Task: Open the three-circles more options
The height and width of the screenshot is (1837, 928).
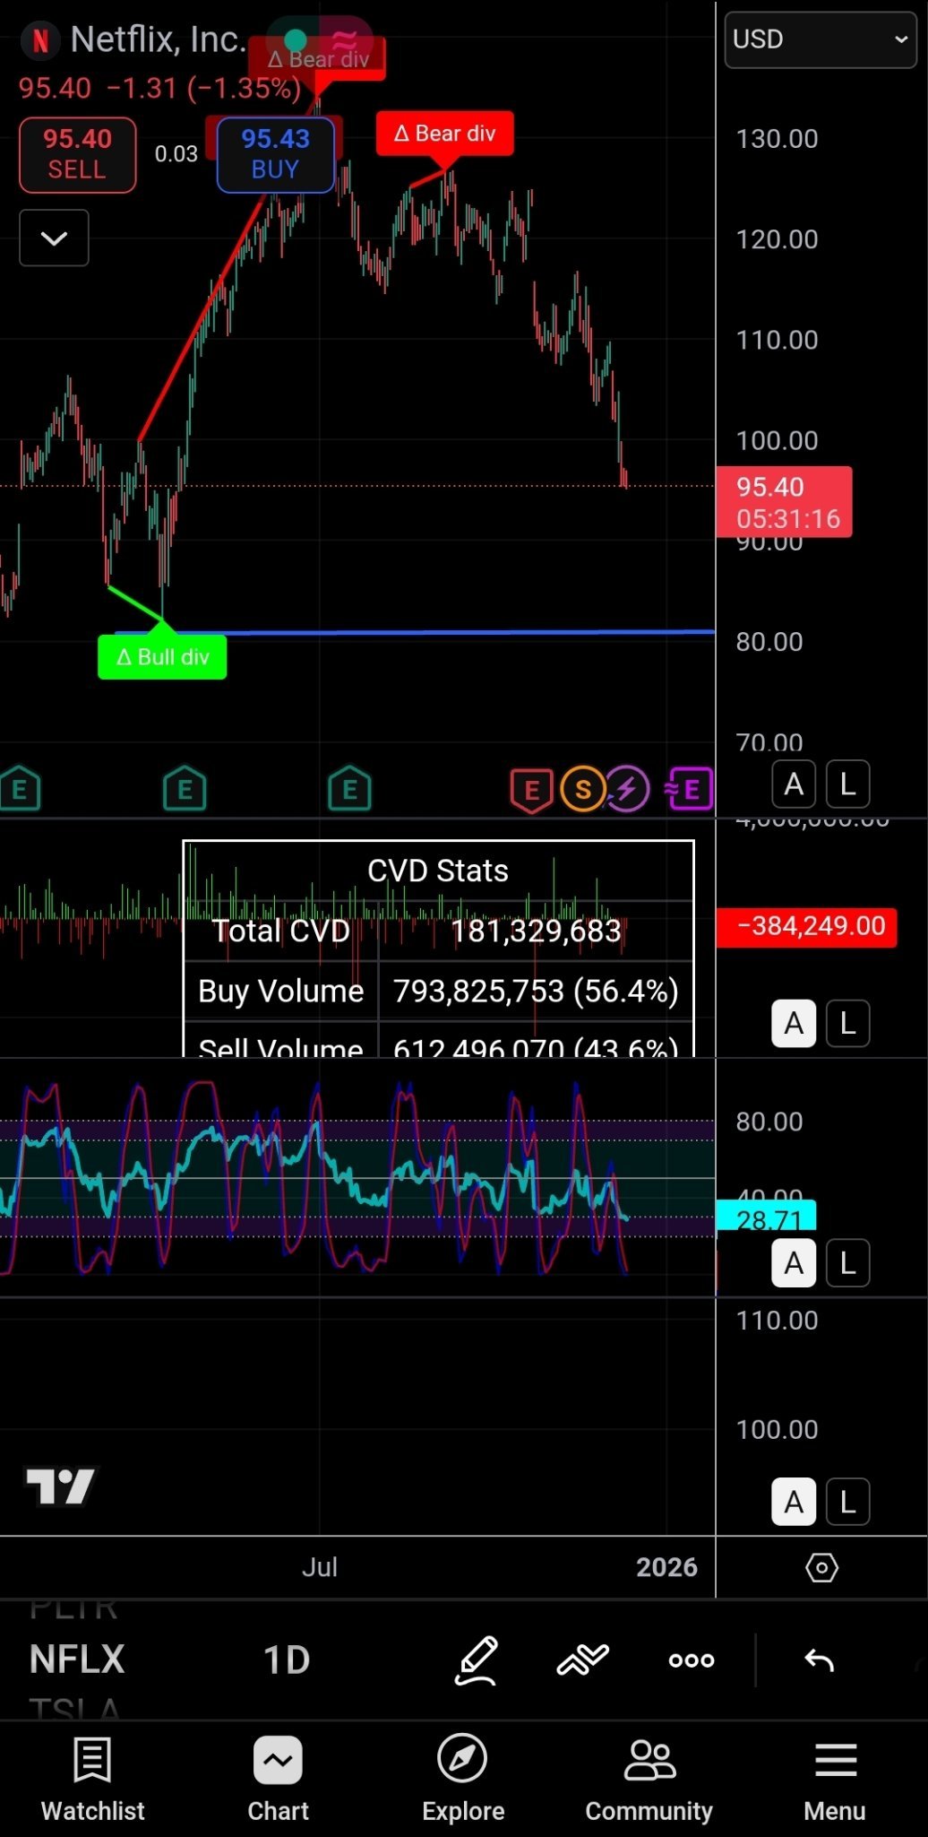Action: [692, 1660]
